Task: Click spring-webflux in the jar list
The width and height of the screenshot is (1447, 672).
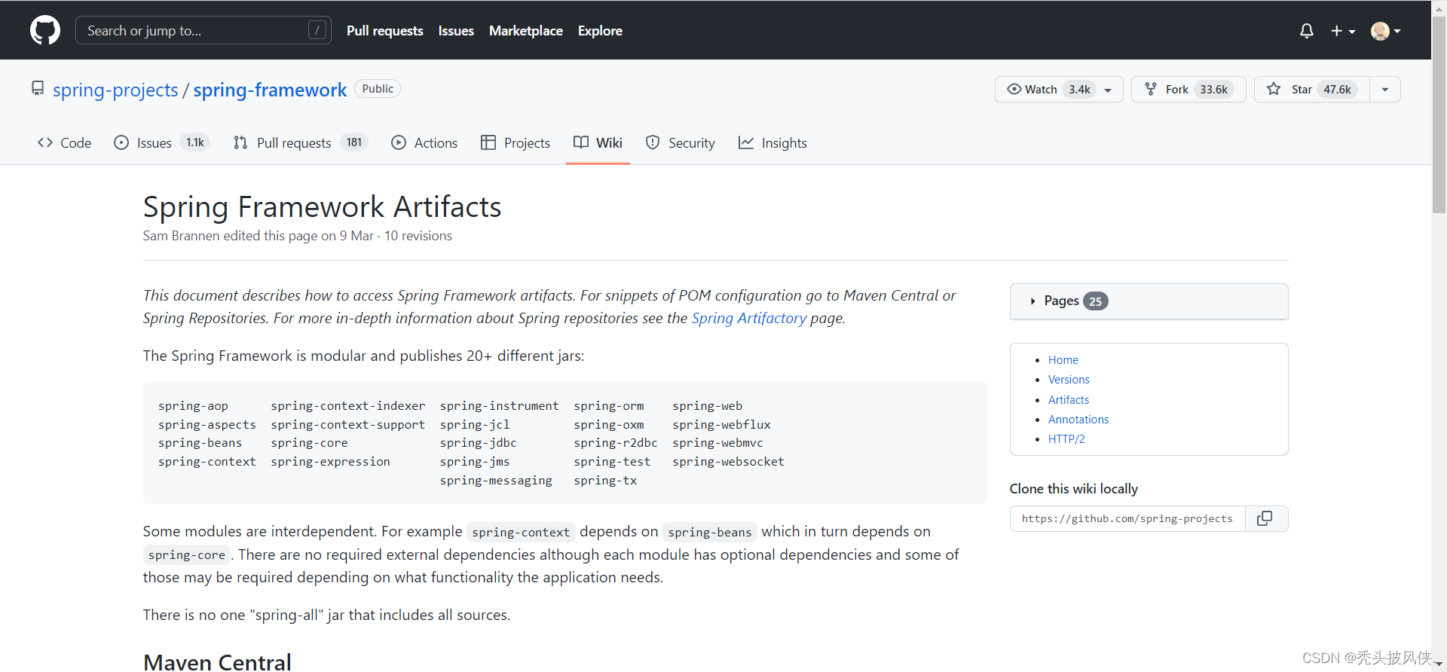Action: pos(721,425)
